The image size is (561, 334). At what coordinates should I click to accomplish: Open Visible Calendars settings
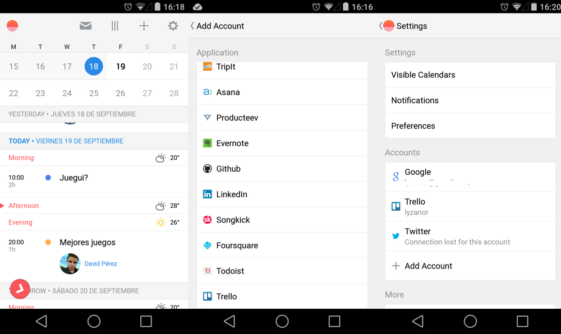470,75
